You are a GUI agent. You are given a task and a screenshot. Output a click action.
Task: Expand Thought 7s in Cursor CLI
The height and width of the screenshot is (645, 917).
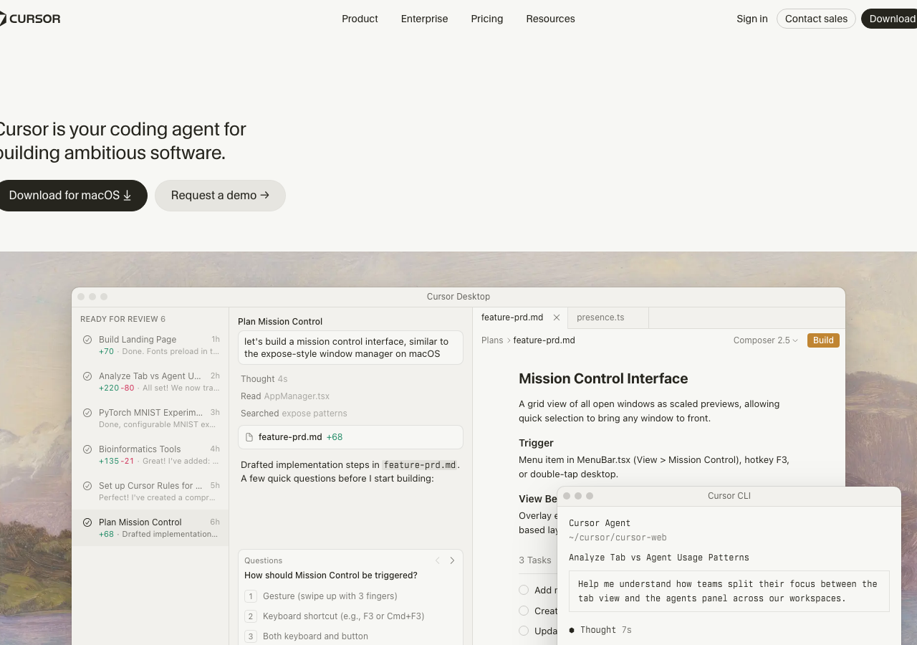[600, 630]
